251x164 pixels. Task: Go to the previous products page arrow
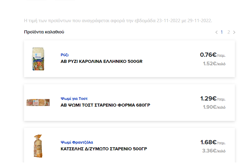click(216, 32)
